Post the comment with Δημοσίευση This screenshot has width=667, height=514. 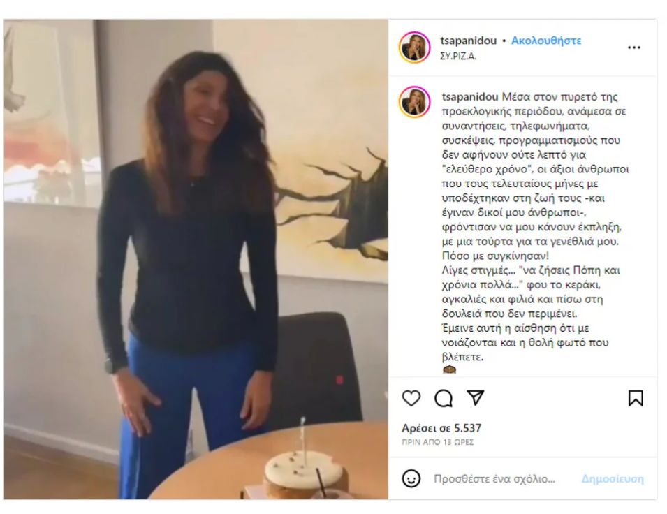(613, 479)
